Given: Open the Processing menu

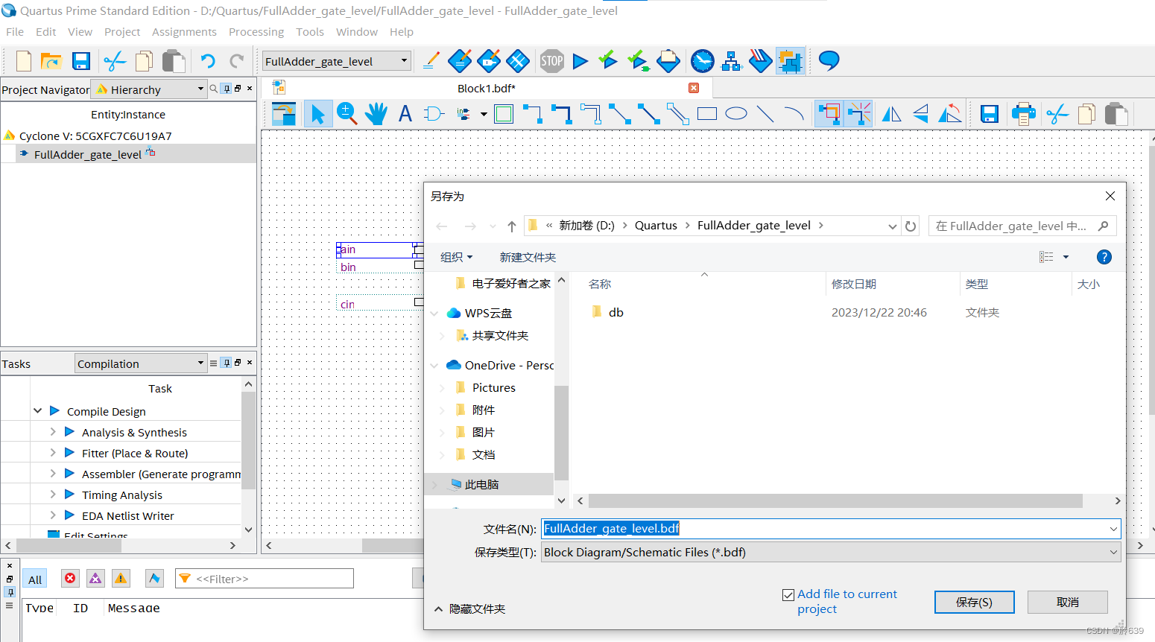Looking at the screenshot, I should [256, 32].
